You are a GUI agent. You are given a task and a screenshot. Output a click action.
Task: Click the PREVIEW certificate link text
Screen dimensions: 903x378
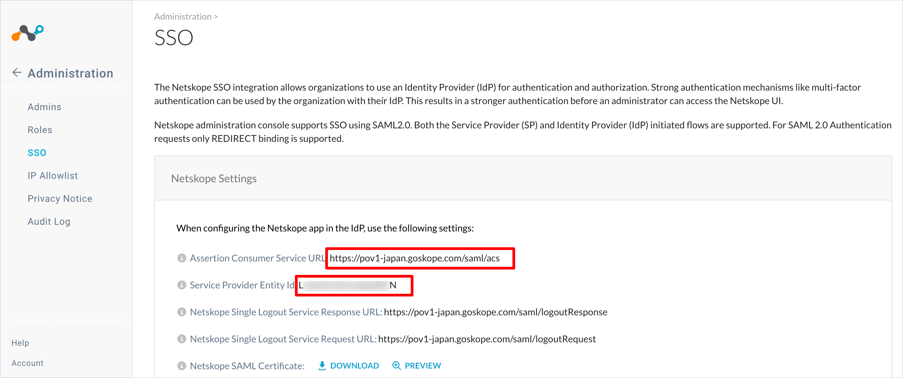423,366
